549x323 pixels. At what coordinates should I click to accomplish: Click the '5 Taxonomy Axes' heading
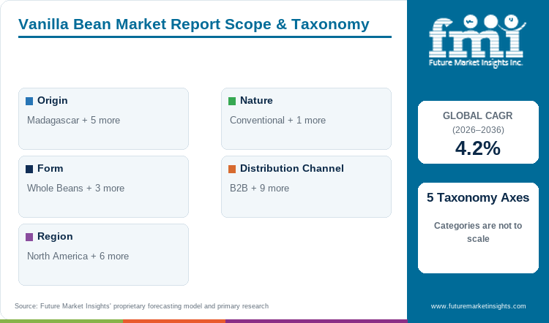(478, 197)
